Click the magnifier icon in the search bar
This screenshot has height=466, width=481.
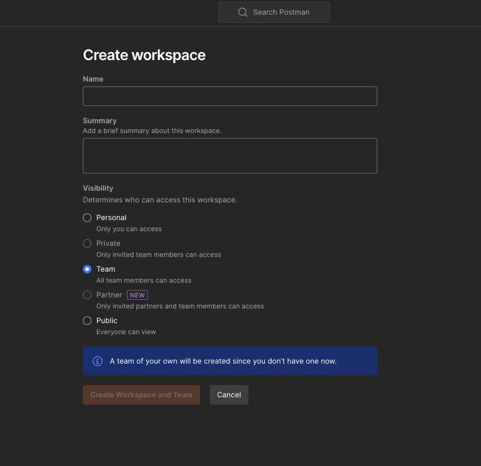(243, 12)
